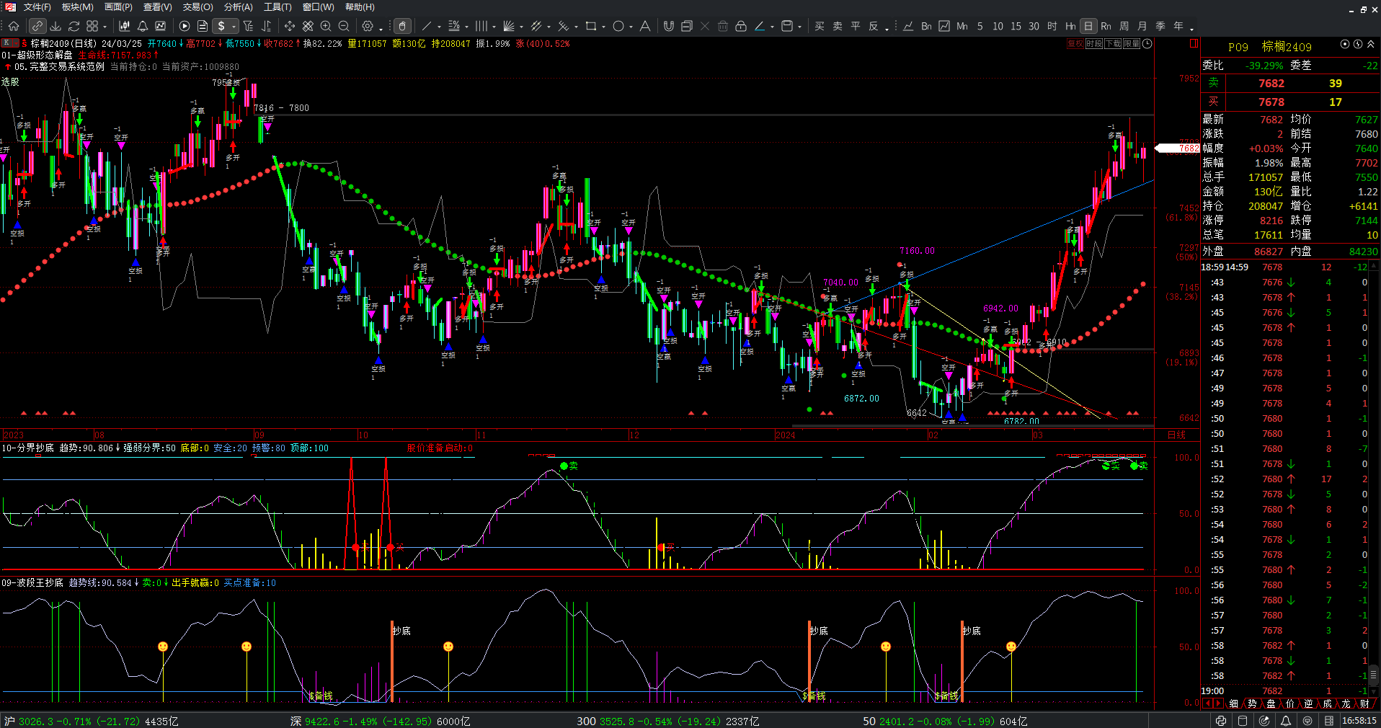Click the 卖 (sell) button
This screenshot has height=728, width=1381.
pyautogui.click(x=838, y=26)
